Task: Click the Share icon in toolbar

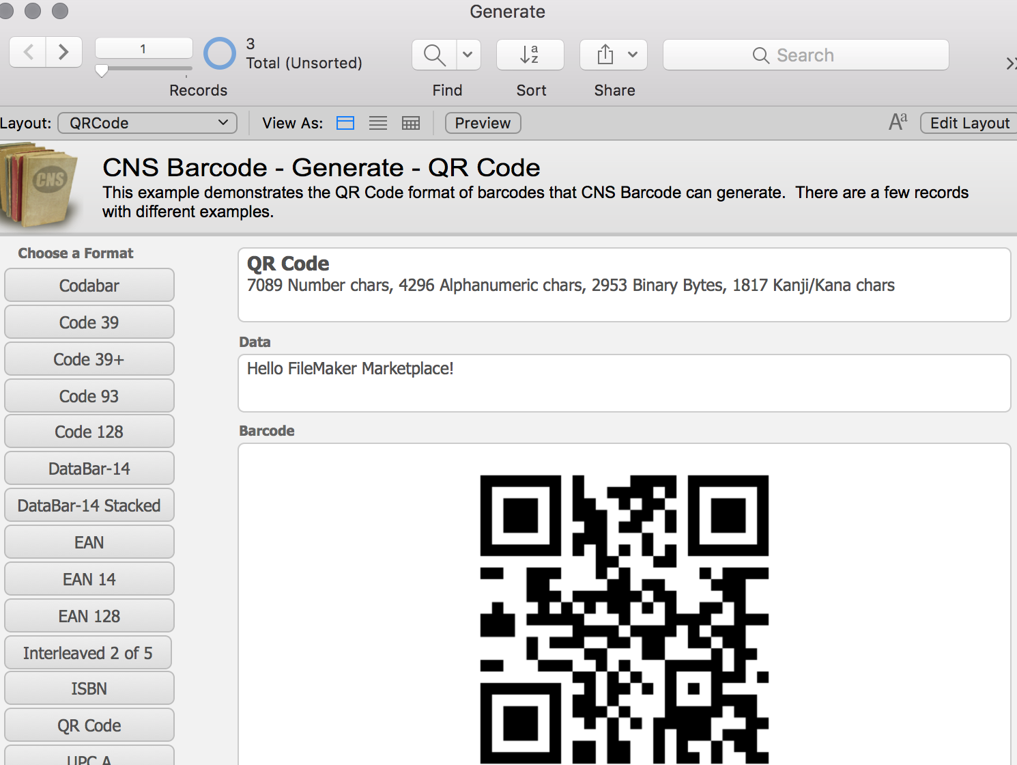Action: 605,55
